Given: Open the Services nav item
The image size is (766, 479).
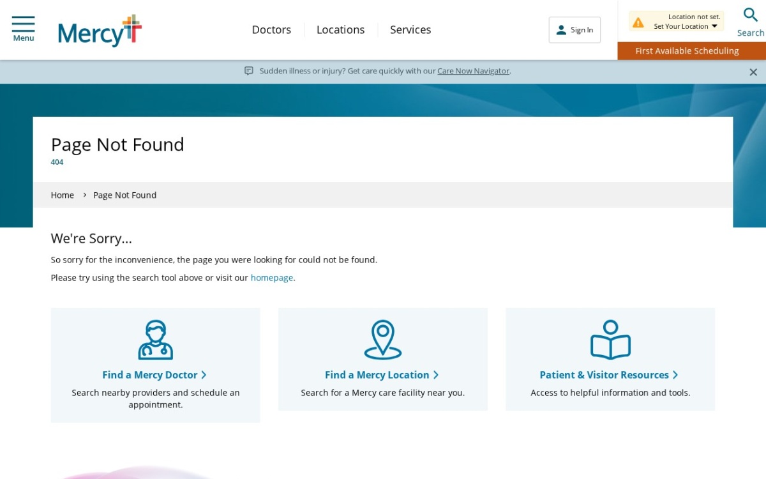Looking at the screenshot, I should (410, 29).
